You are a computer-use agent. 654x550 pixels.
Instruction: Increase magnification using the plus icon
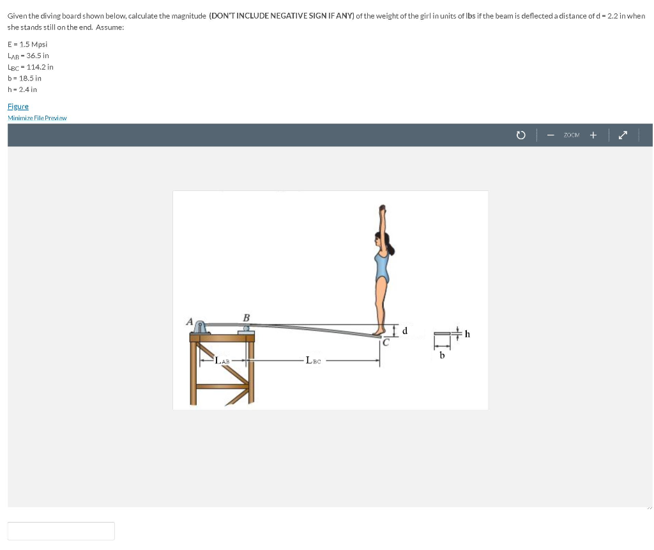pos(593,135)
